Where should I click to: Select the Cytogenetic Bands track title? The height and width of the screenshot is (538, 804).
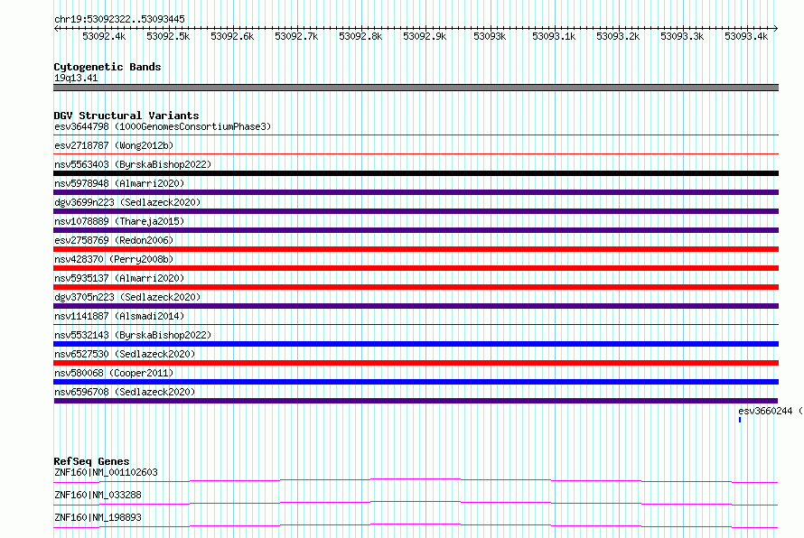pos(108,67)
